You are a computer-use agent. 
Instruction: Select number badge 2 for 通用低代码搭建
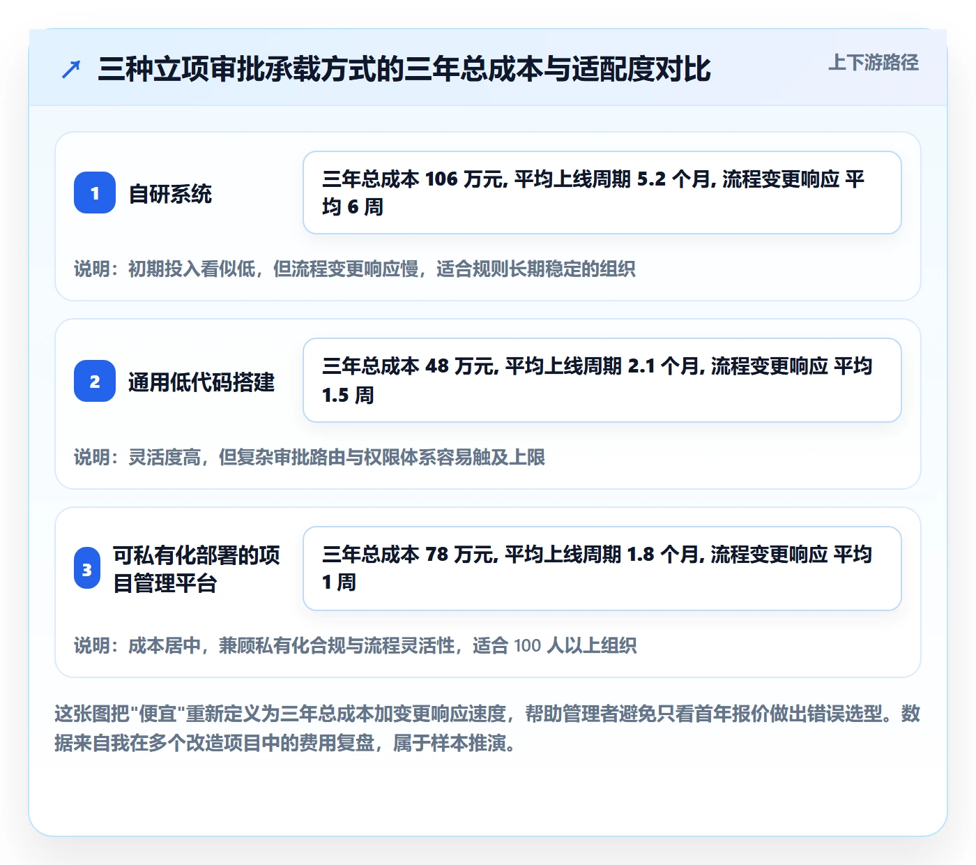(x=95, y=381)
